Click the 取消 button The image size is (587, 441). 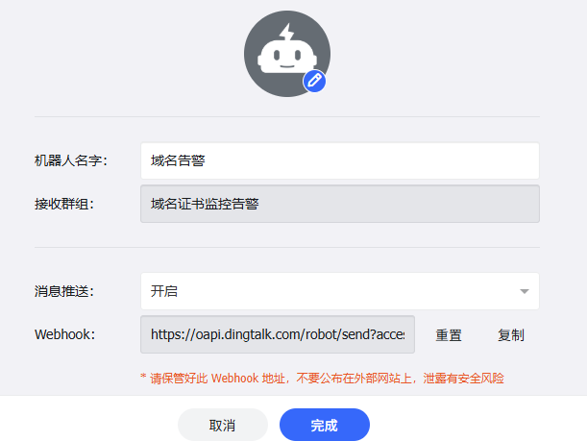(x=223, y=425)
